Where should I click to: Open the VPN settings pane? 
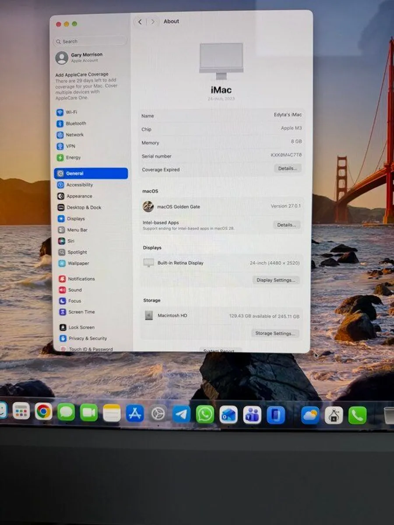point(66,147)
